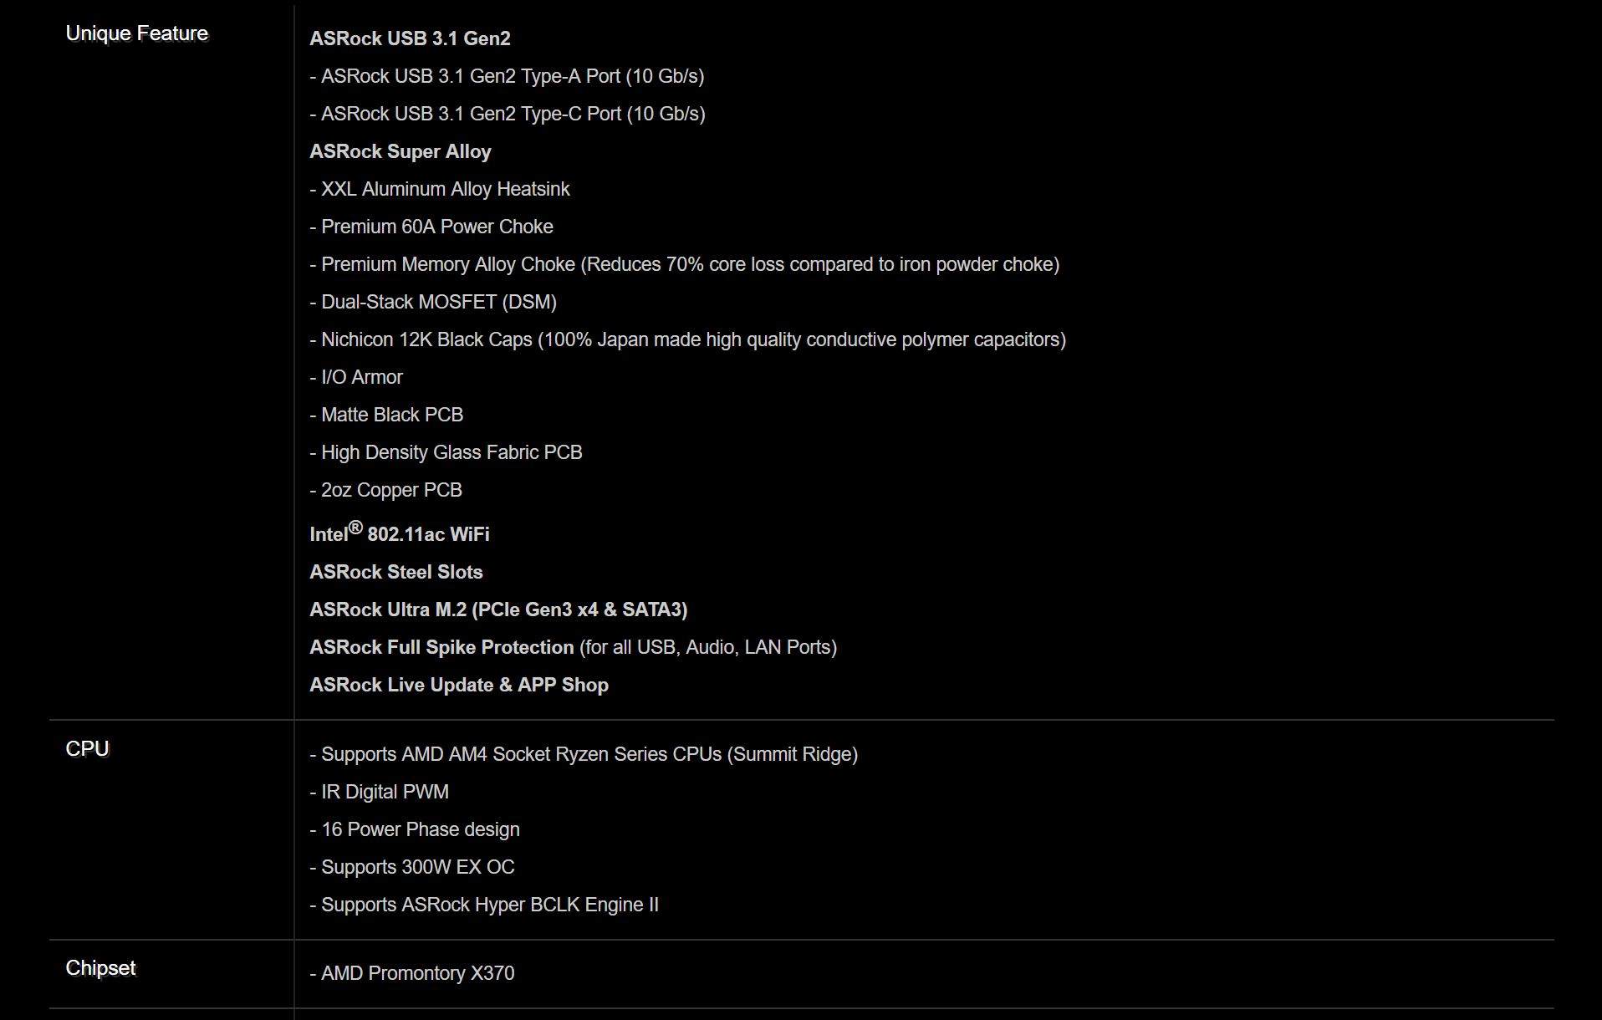This screenshot has height=1020, width=1602.
Task: Click the XXL Aluminum Alloy Heatsink line
Action: [440, 189]
